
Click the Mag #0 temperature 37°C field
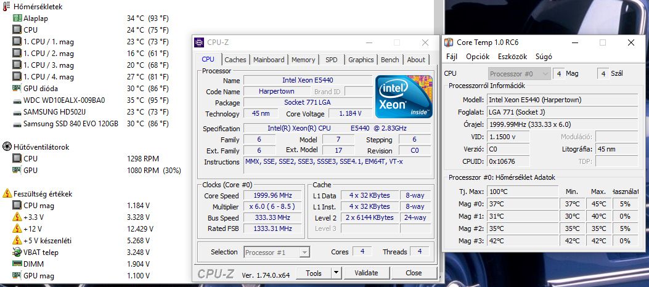[x=523, y=204]
